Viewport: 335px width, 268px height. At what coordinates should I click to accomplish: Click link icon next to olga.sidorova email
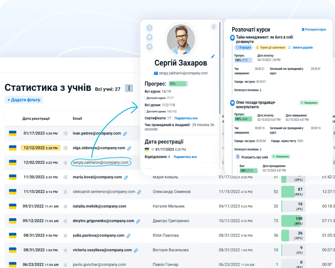click(x=129, y=148)
